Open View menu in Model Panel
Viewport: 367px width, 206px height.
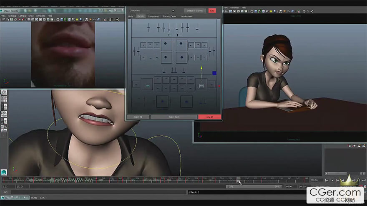[3, 16]
